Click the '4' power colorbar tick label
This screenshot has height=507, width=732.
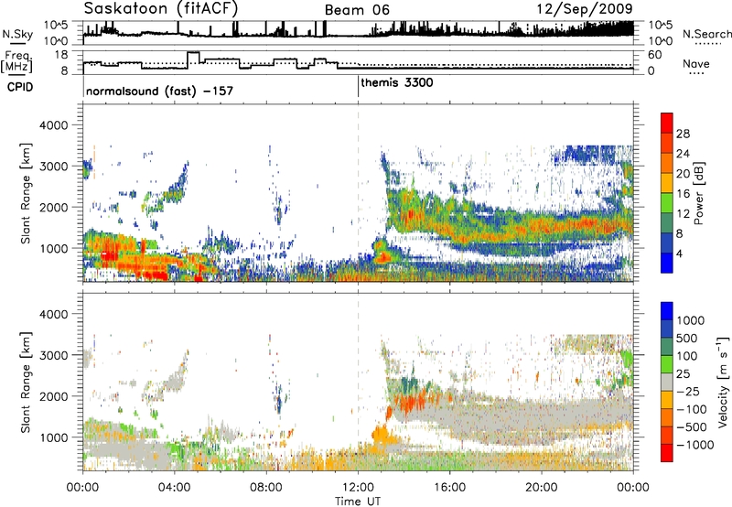point(679,253)
